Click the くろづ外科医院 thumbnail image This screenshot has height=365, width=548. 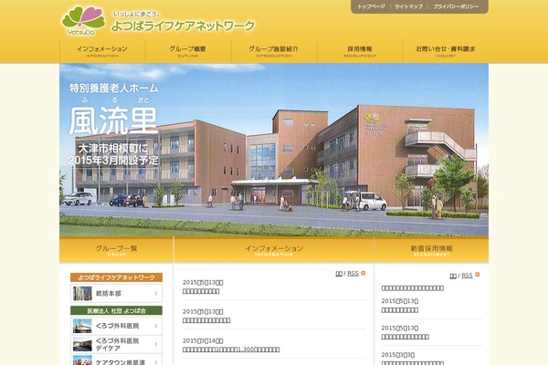click(x=82, y=326)
